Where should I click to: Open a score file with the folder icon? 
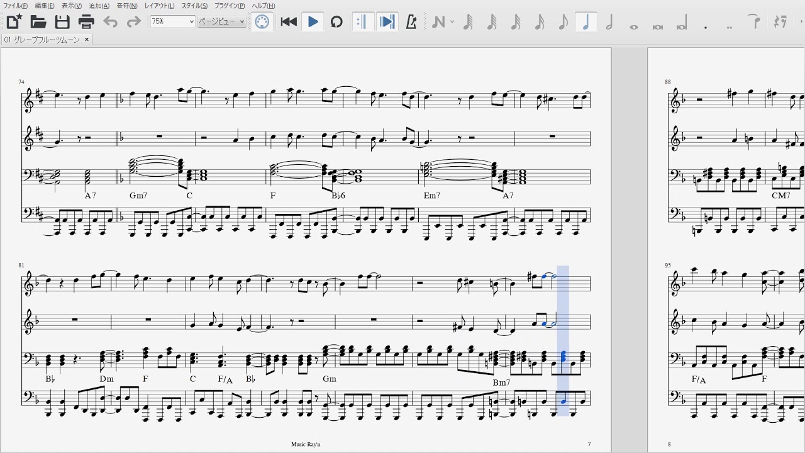(38, 22)
